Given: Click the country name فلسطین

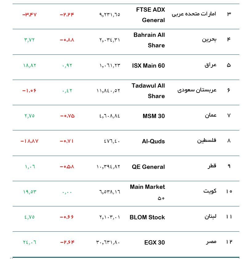Looking at the screenshot, I should click(206, 141).
